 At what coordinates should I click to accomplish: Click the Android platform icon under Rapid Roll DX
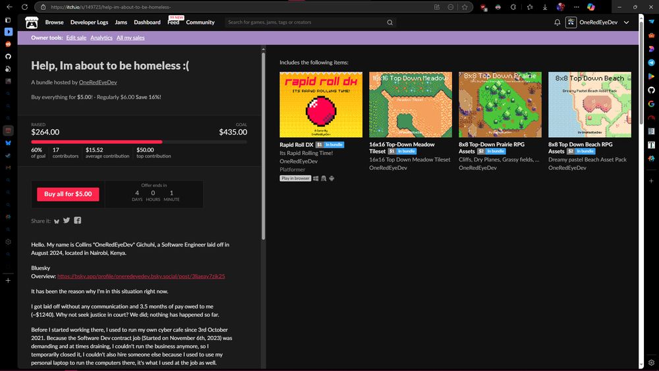coord(331,179)
